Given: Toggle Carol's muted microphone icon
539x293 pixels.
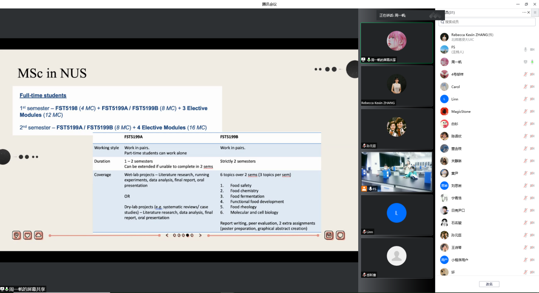Looking at the screenshot, I should point(525,87).
